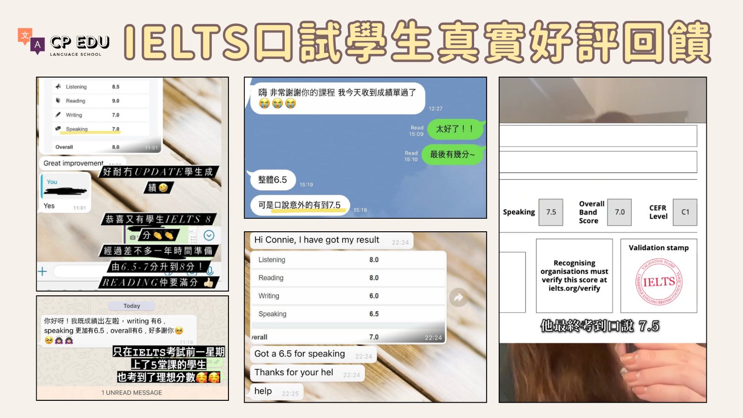Select the 'Reading 8.0' row
Screen dimensions: 743x418
coord(348,278)
